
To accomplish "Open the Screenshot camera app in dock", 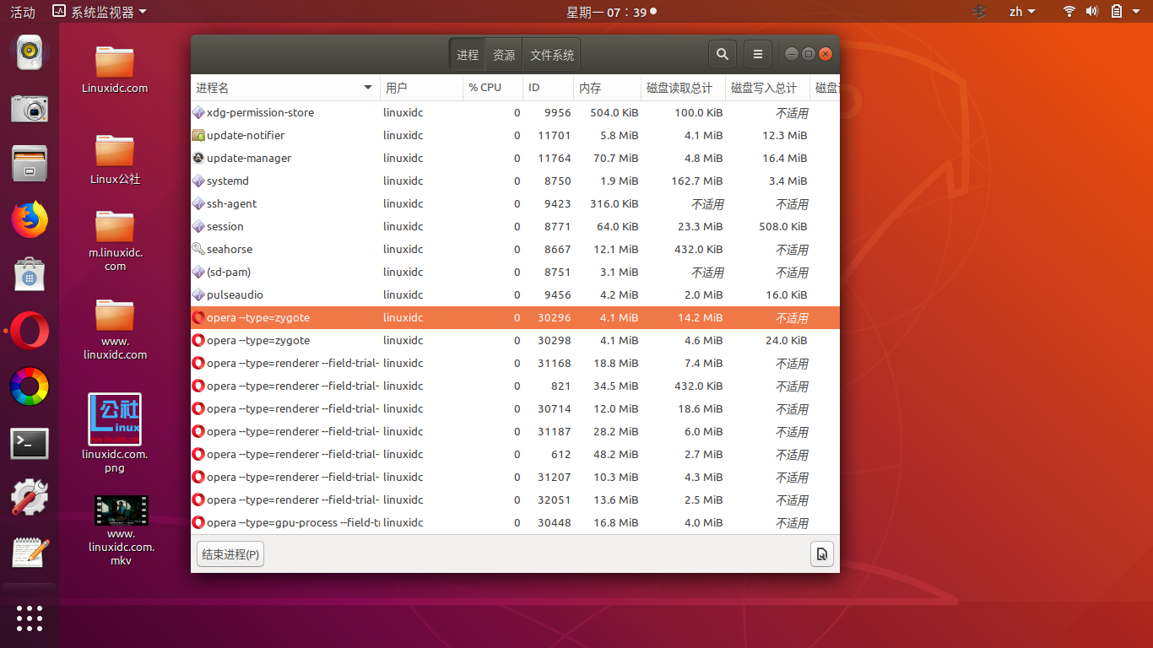I will [30, 108].
